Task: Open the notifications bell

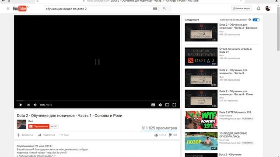Action: point(259,8)
